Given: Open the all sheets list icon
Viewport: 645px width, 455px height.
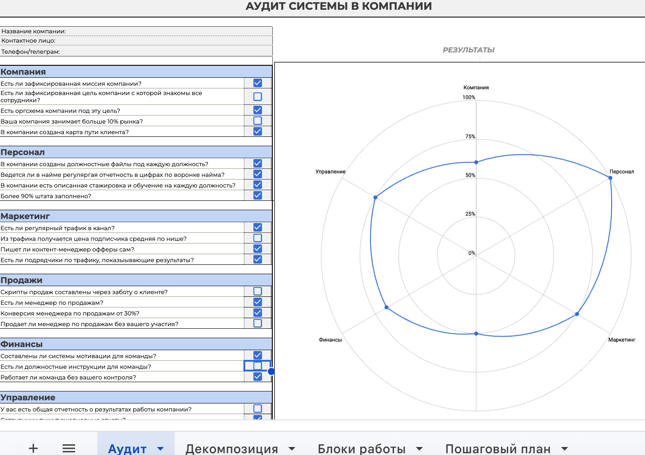Looking at the screenshot, I should 69,448.
